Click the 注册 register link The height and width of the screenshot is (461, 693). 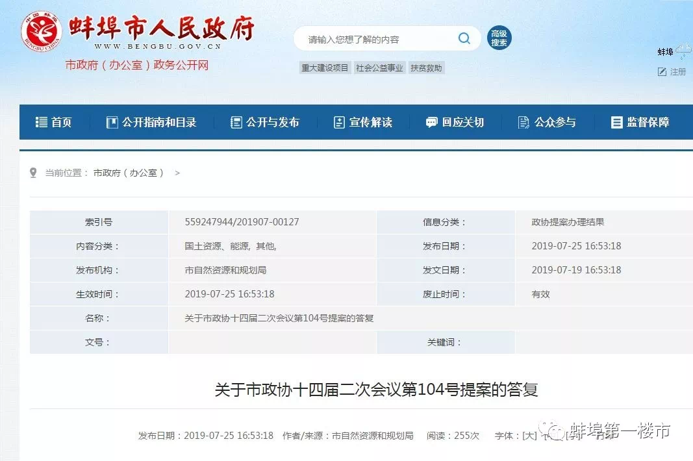678,71
